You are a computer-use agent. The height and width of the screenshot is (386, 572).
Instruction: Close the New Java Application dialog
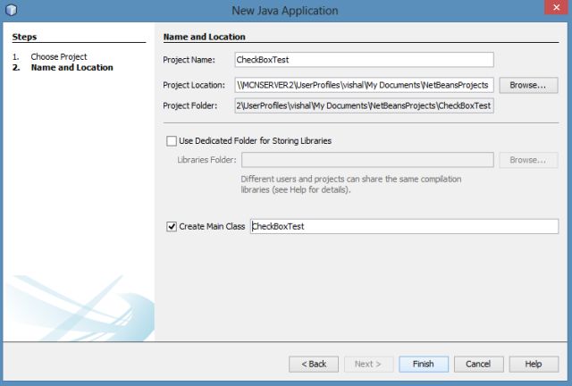(556, 8)
